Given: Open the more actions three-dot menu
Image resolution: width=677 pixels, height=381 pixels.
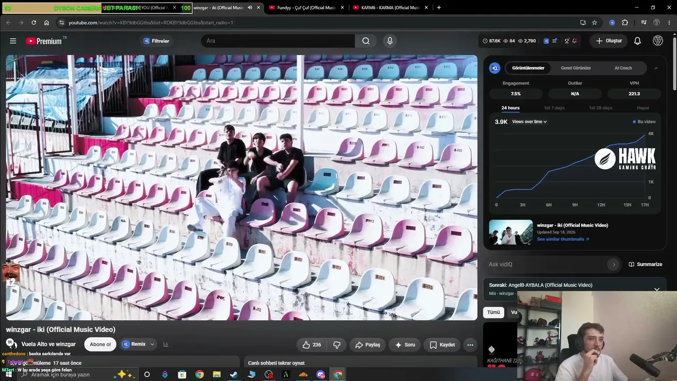Looking at the screenshot, I should (470, 344).
